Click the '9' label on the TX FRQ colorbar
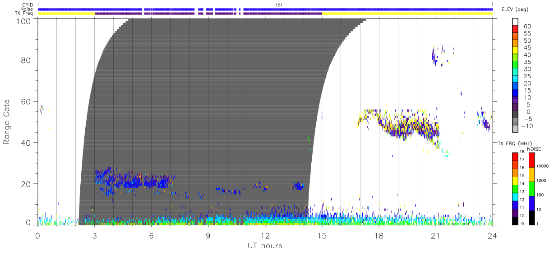554x255 pixels. point(523,224)
